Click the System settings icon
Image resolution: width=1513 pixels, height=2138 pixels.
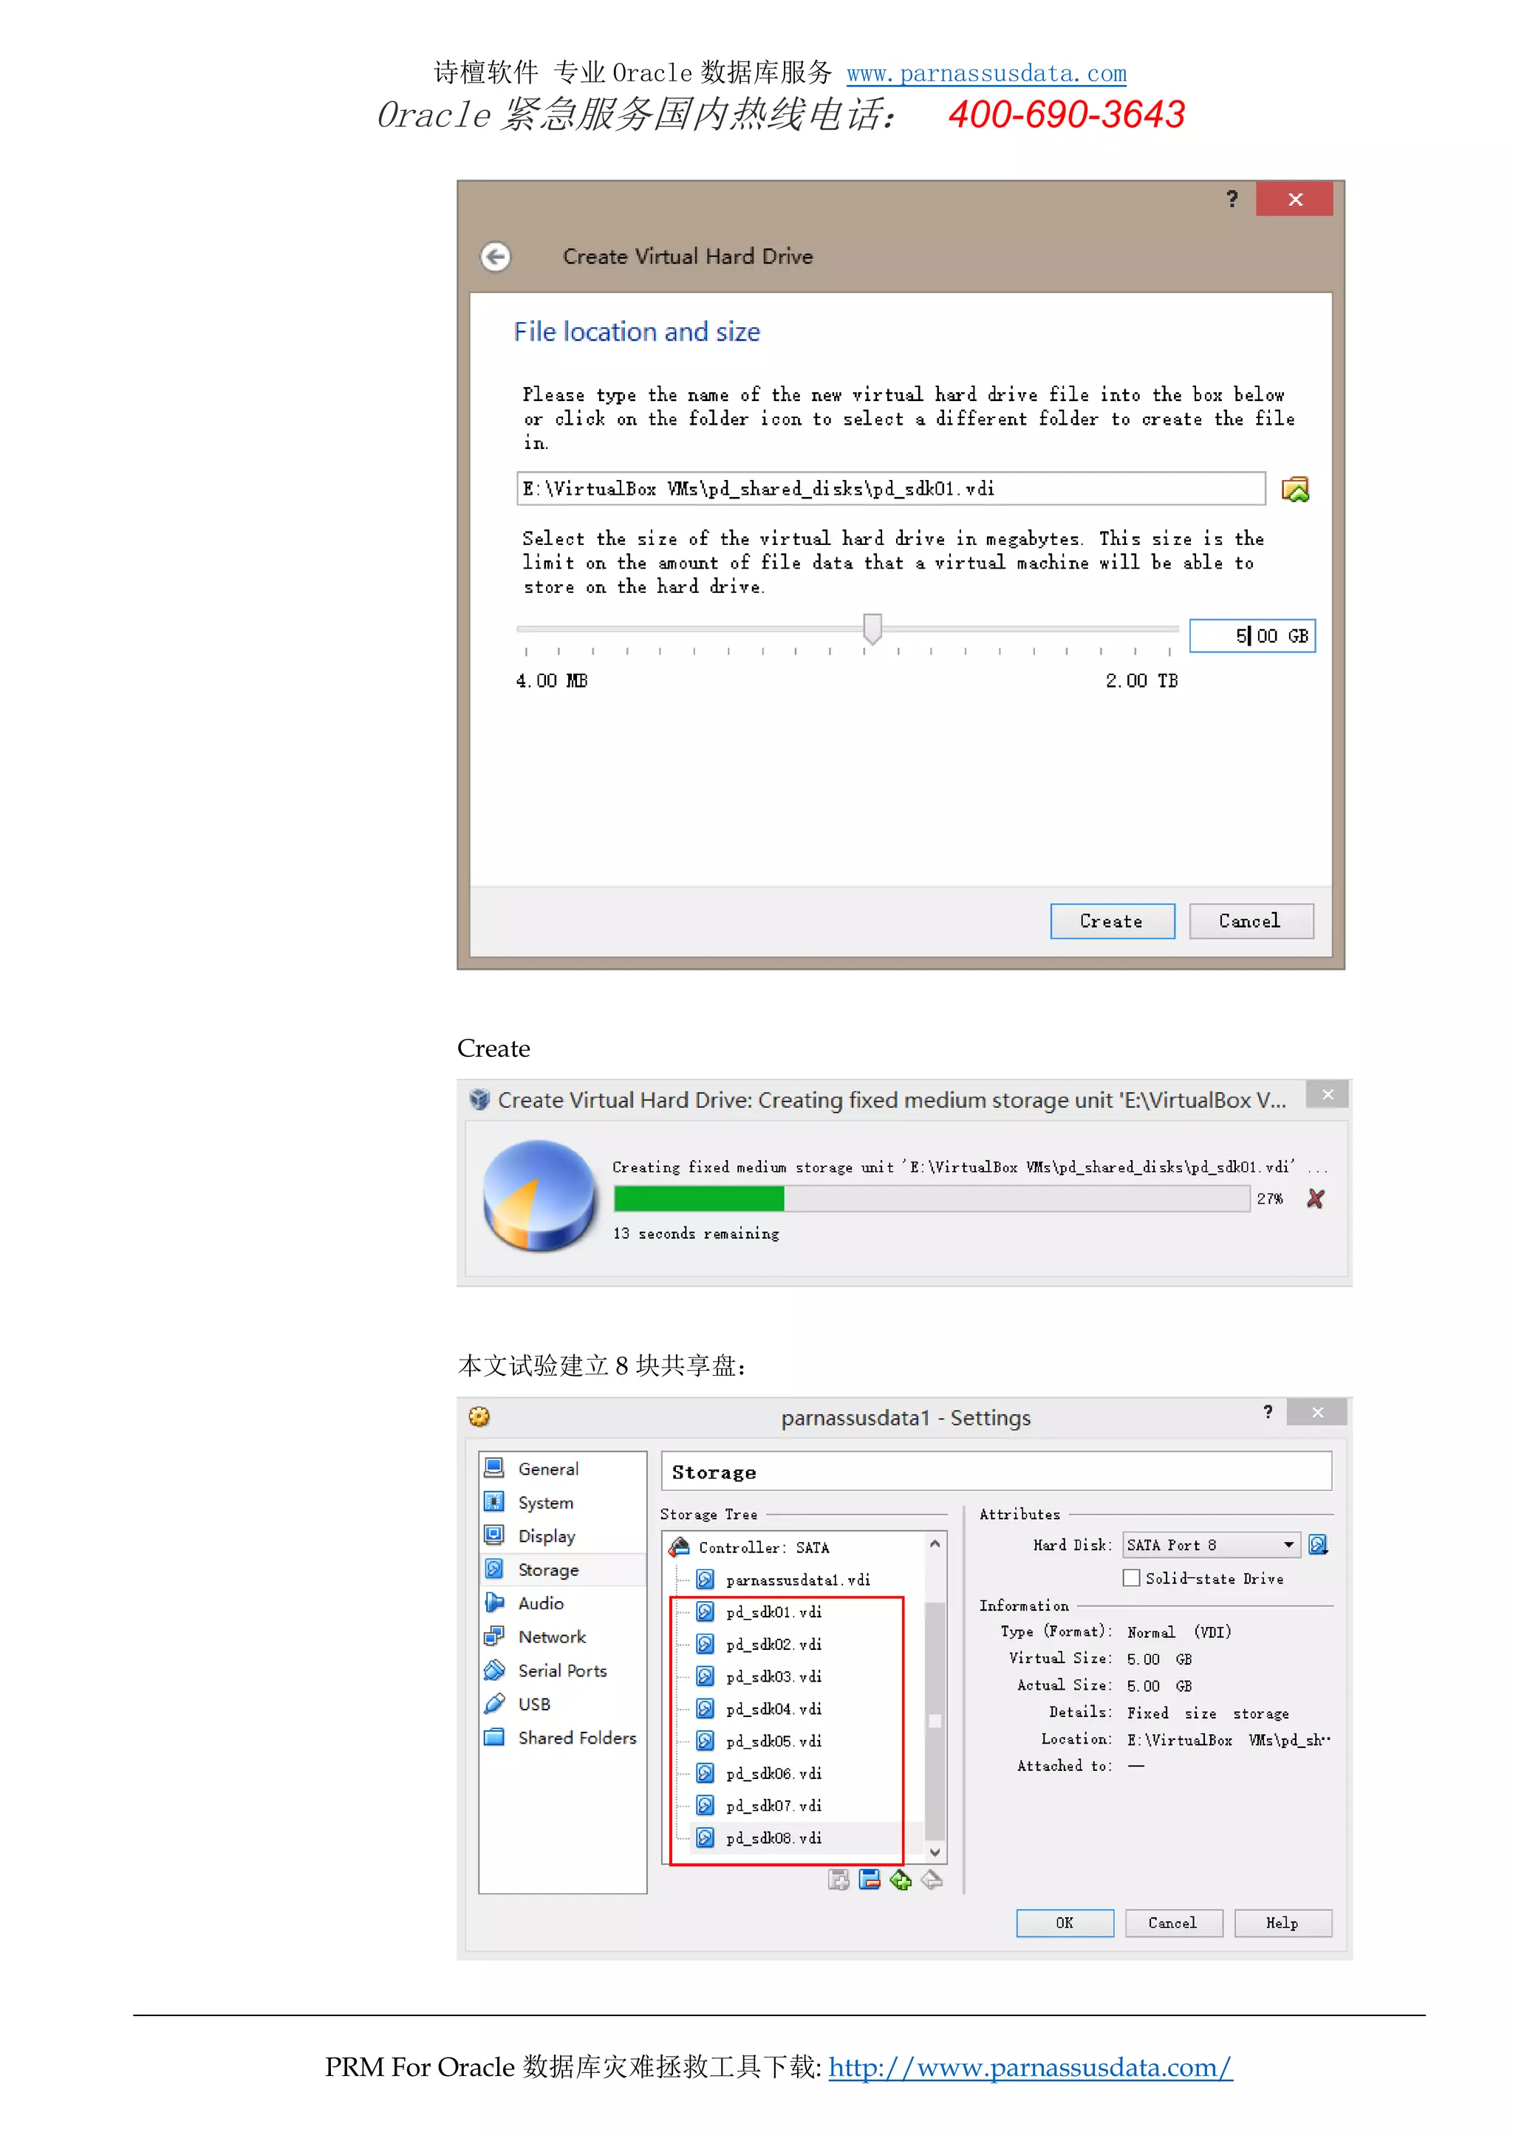pos(495,1501)
